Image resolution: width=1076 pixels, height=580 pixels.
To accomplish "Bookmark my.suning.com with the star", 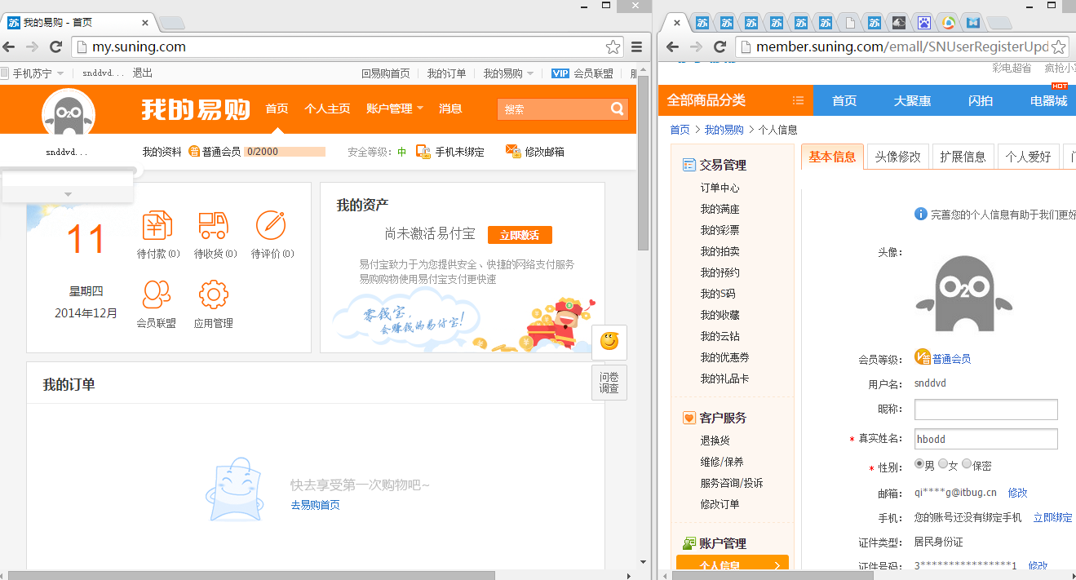I will 613,46.
